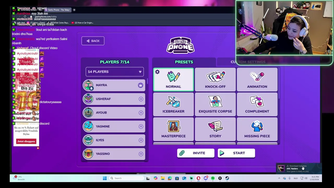Click the Gartic Phone logo
The width and height of the screenshot is (334, 188).
coord(181,45)
